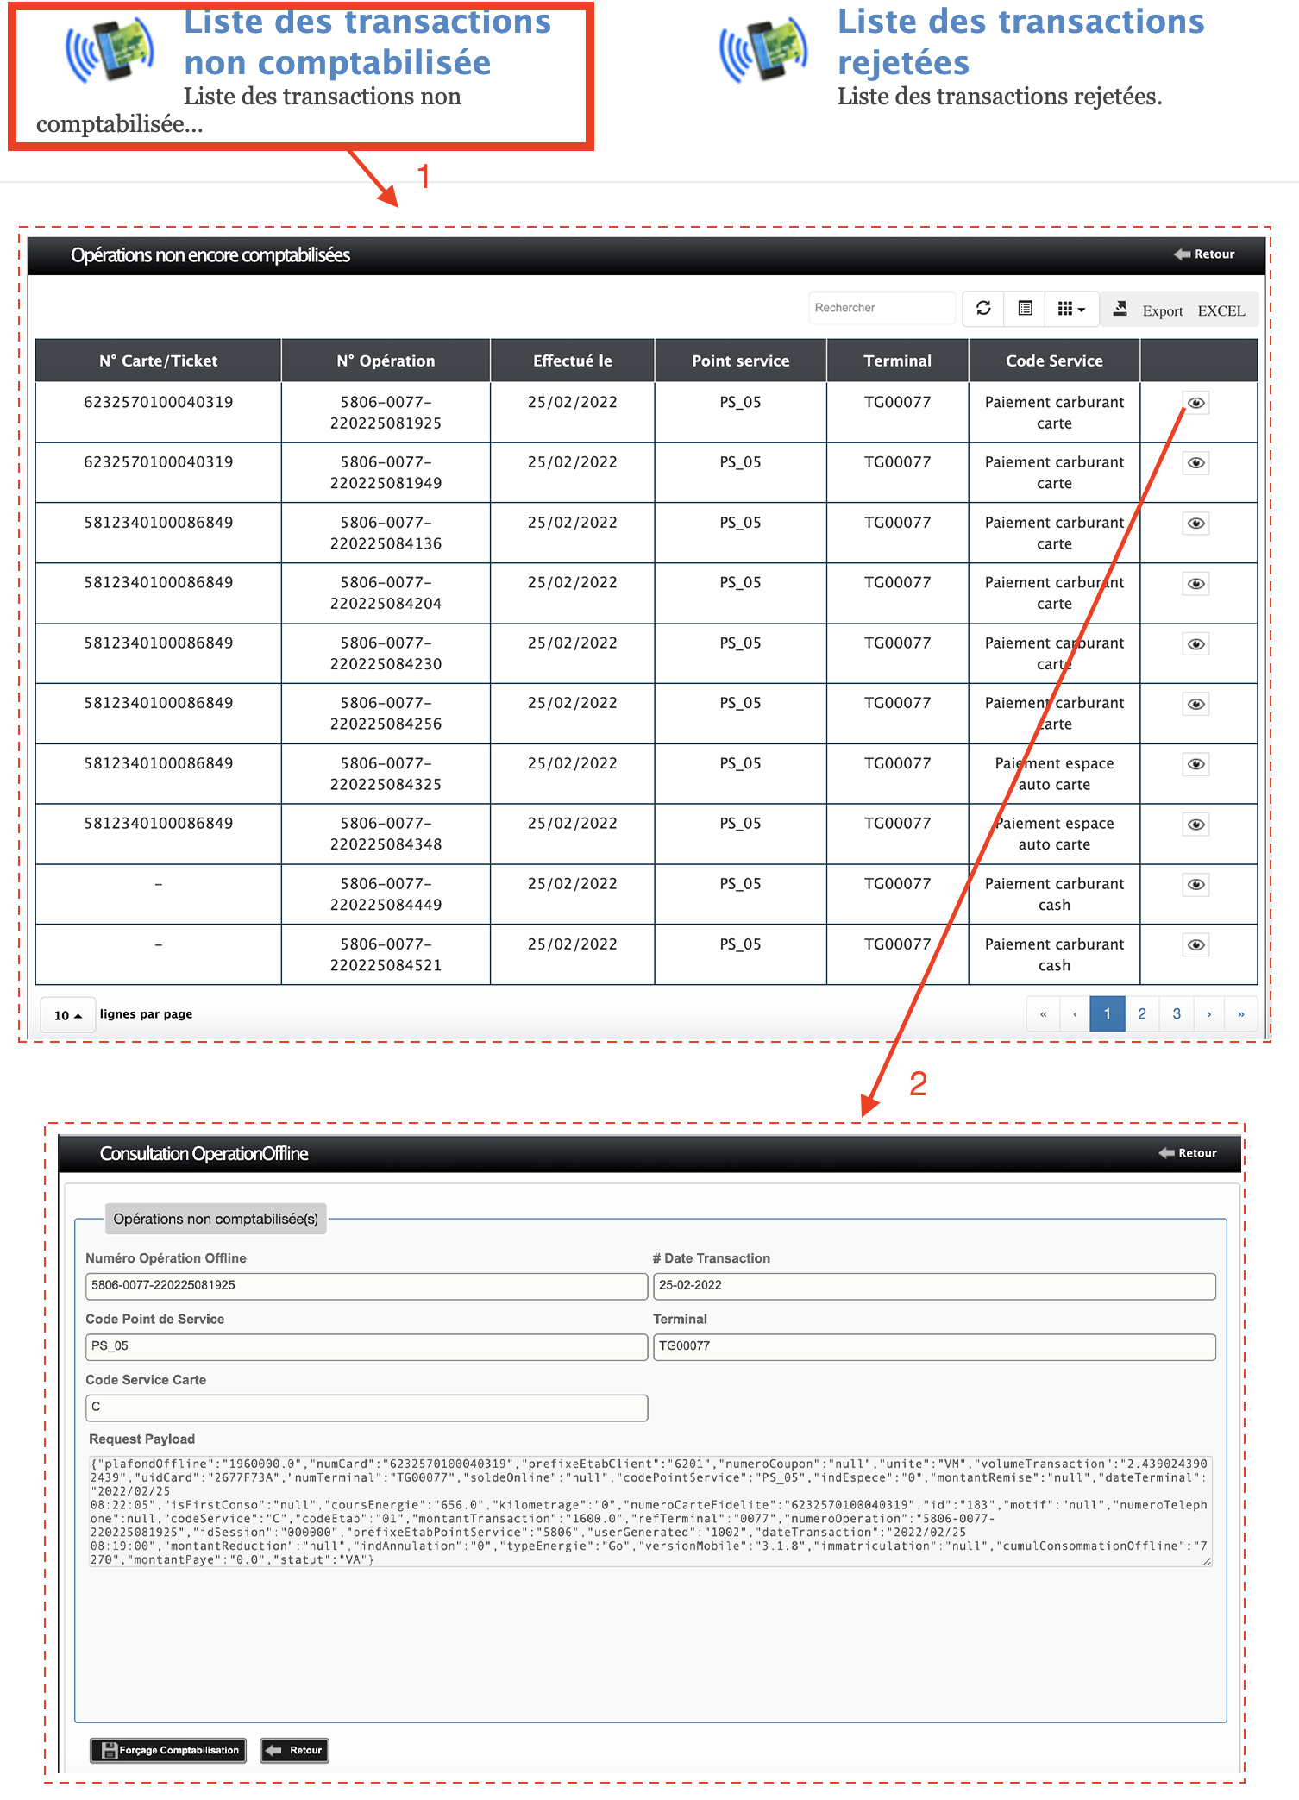Jump to the last page of results

(x=1240, y=1014)
